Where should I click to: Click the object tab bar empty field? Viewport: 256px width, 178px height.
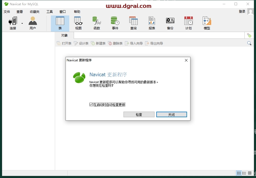click(x=159, y=35)
